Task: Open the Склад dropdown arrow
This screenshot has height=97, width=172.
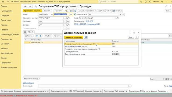Action: pyautogui.click(x=114, y=18)
